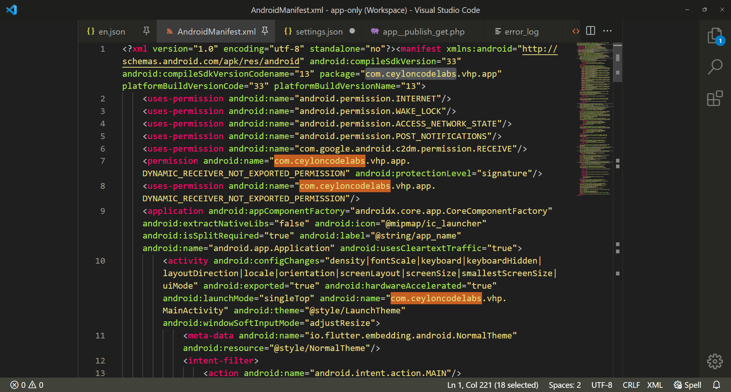Click ACCESS_NETWORK_STATE permission text
Viewport: 731px width, 392px height.
(x=446, y=124)
